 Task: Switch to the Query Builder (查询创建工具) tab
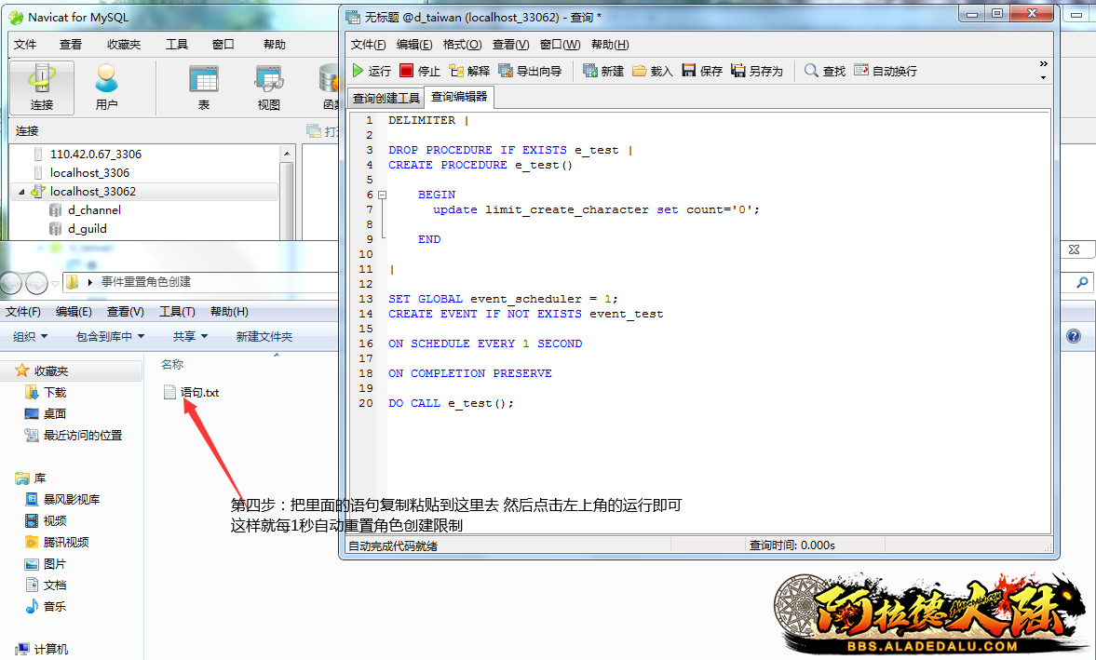tap(386, 98)
